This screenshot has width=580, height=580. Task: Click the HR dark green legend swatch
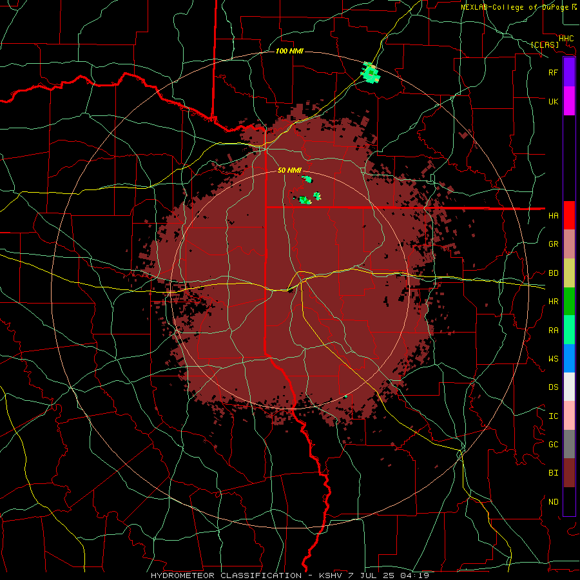click(x=569, y=301)
